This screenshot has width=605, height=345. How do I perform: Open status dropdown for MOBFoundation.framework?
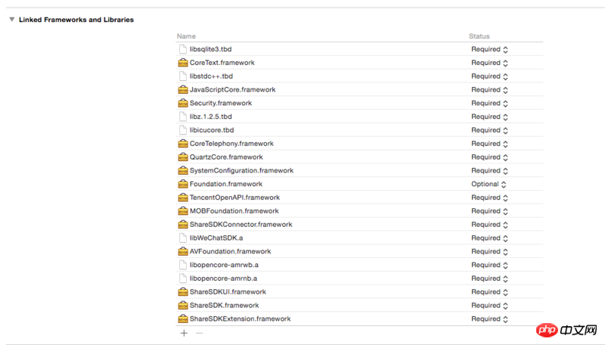tap(489, 211)
